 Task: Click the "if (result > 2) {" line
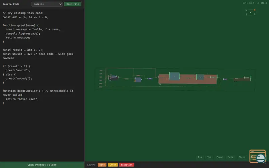point(16,66)
